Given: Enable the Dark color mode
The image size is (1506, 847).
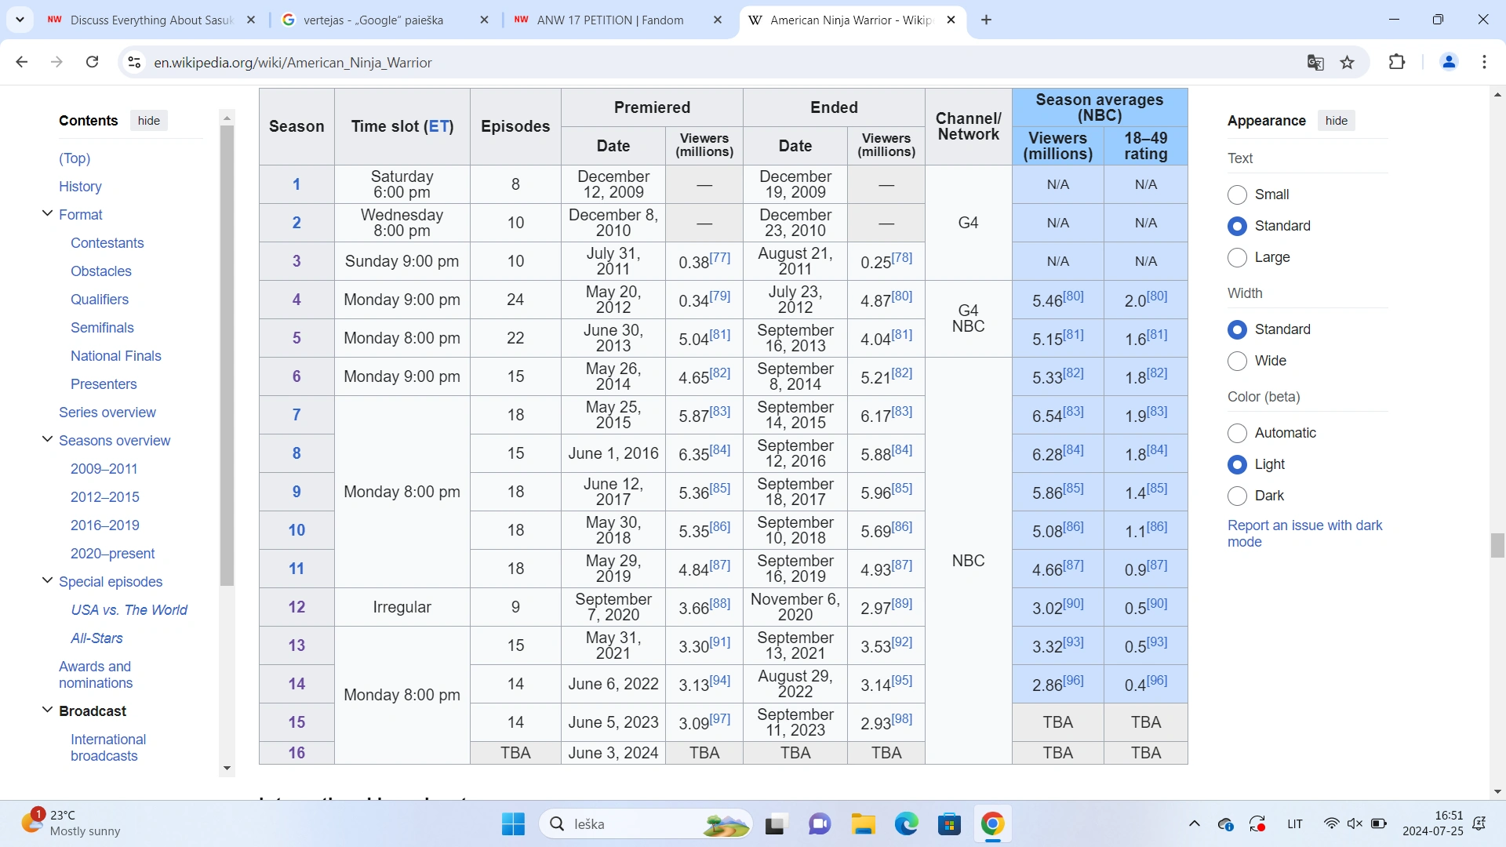Looking at the screenshot, I should pos(1237,496).
